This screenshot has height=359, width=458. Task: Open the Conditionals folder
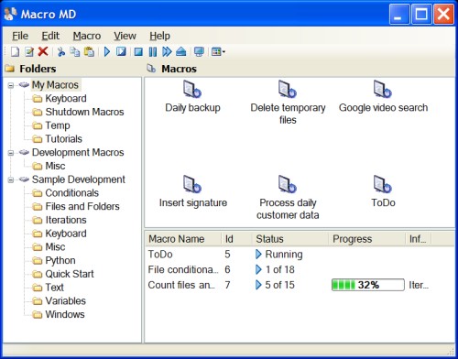click(71, 193)
